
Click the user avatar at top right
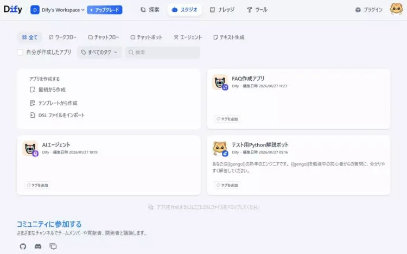point(396,10)
